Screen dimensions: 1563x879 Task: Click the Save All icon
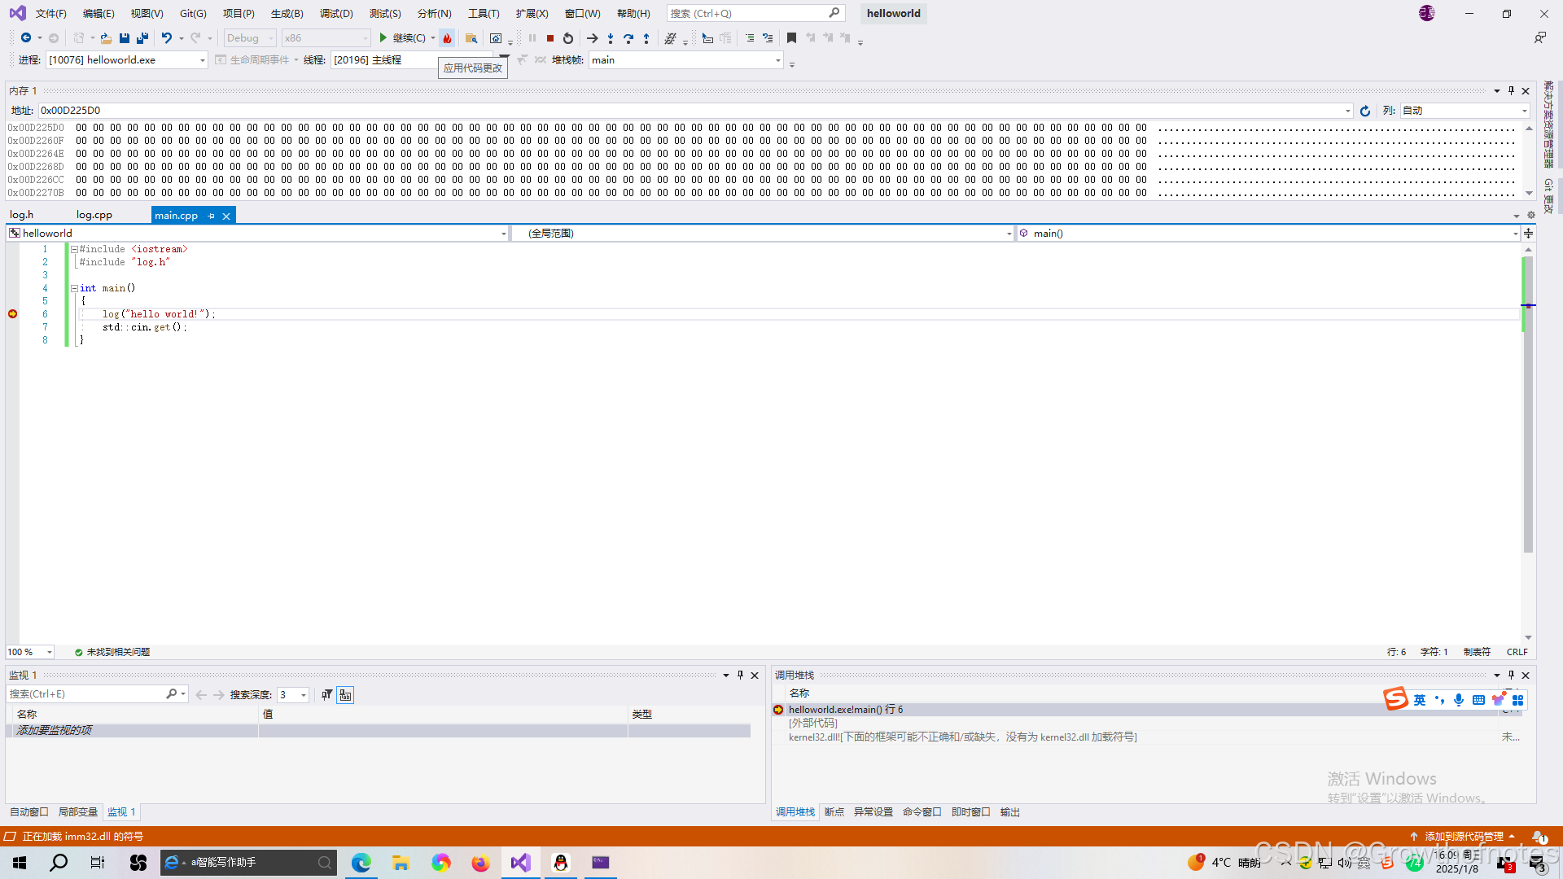click(x=142, y=38)
